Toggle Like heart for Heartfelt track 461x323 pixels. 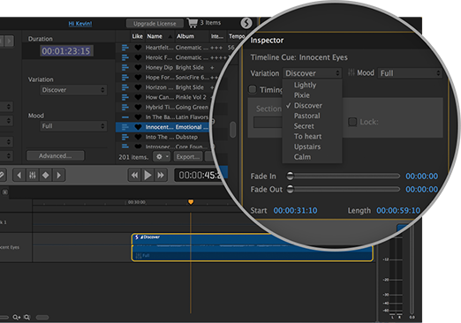pyautogui.click(x=138, y=48)
